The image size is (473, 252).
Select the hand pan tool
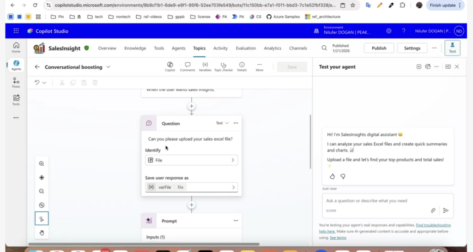coord(42,233)
